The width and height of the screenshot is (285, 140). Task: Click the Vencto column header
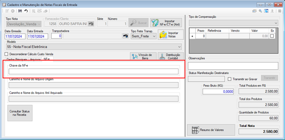239,31
